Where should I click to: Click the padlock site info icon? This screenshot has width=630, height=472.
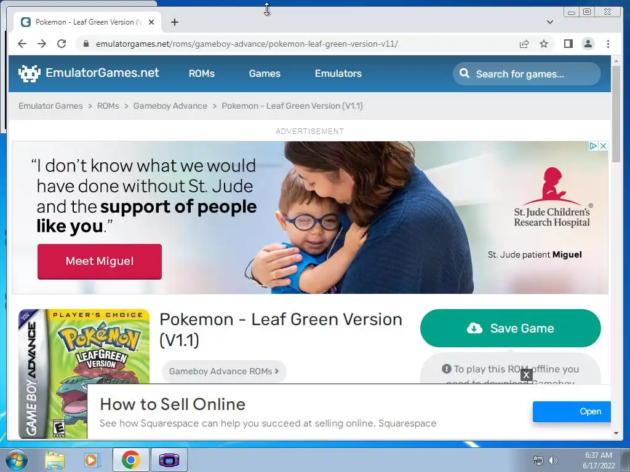(86, 44)
